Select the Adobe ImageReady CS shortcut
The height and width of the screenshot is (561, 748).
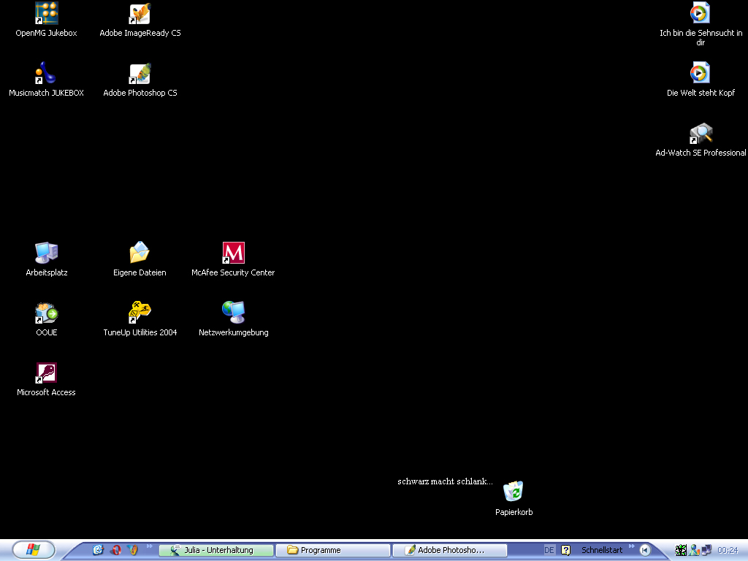coord(140,15)
